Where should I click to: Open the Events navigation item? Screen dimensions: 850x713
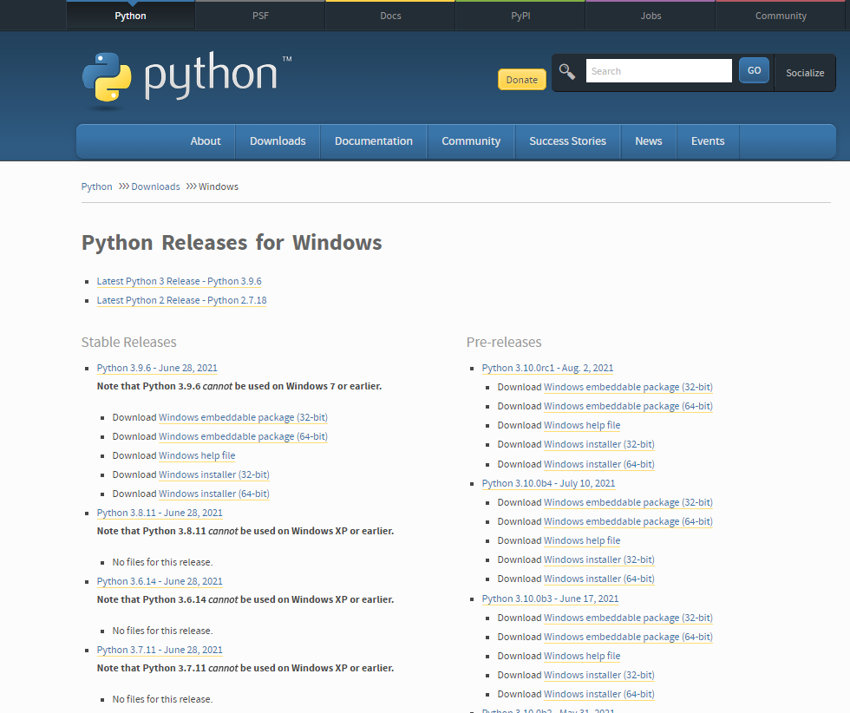coord(708,141)
